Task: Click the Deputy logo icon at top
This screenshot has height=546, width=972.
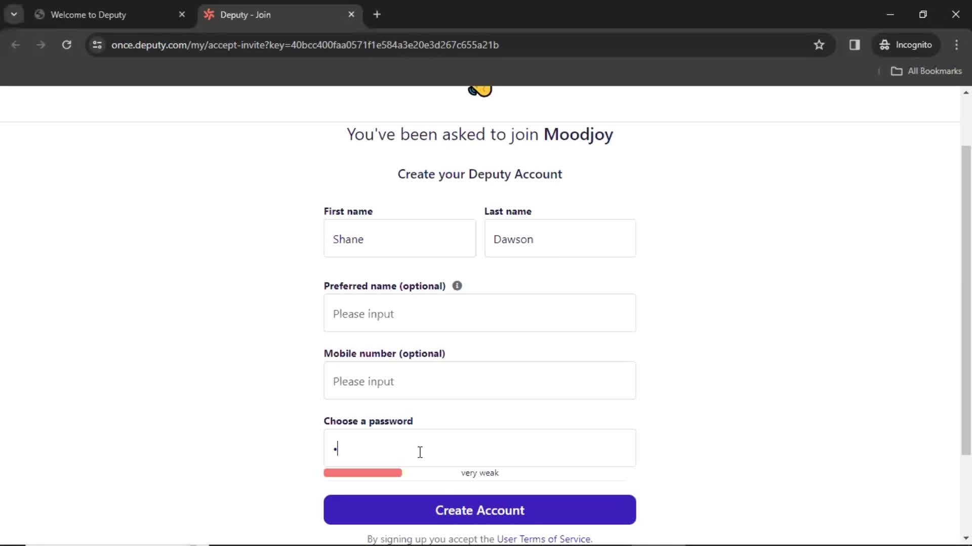Action: point(480,89)
